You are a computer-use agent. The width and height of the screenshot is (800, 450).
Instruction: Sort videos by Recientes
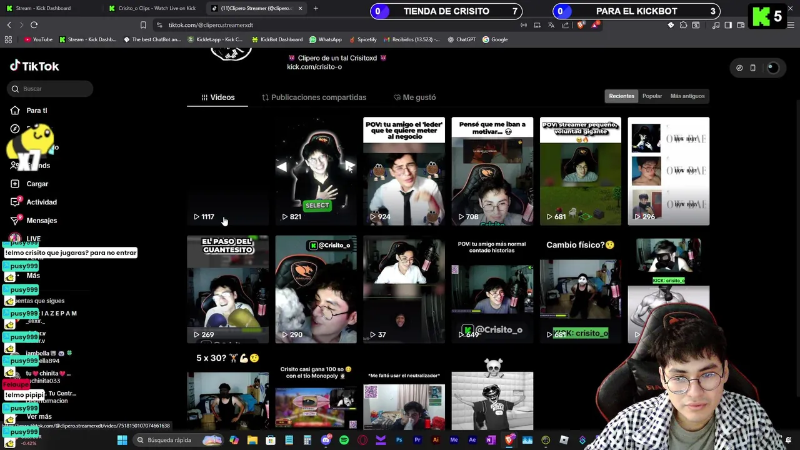click(x=621, y=96)
